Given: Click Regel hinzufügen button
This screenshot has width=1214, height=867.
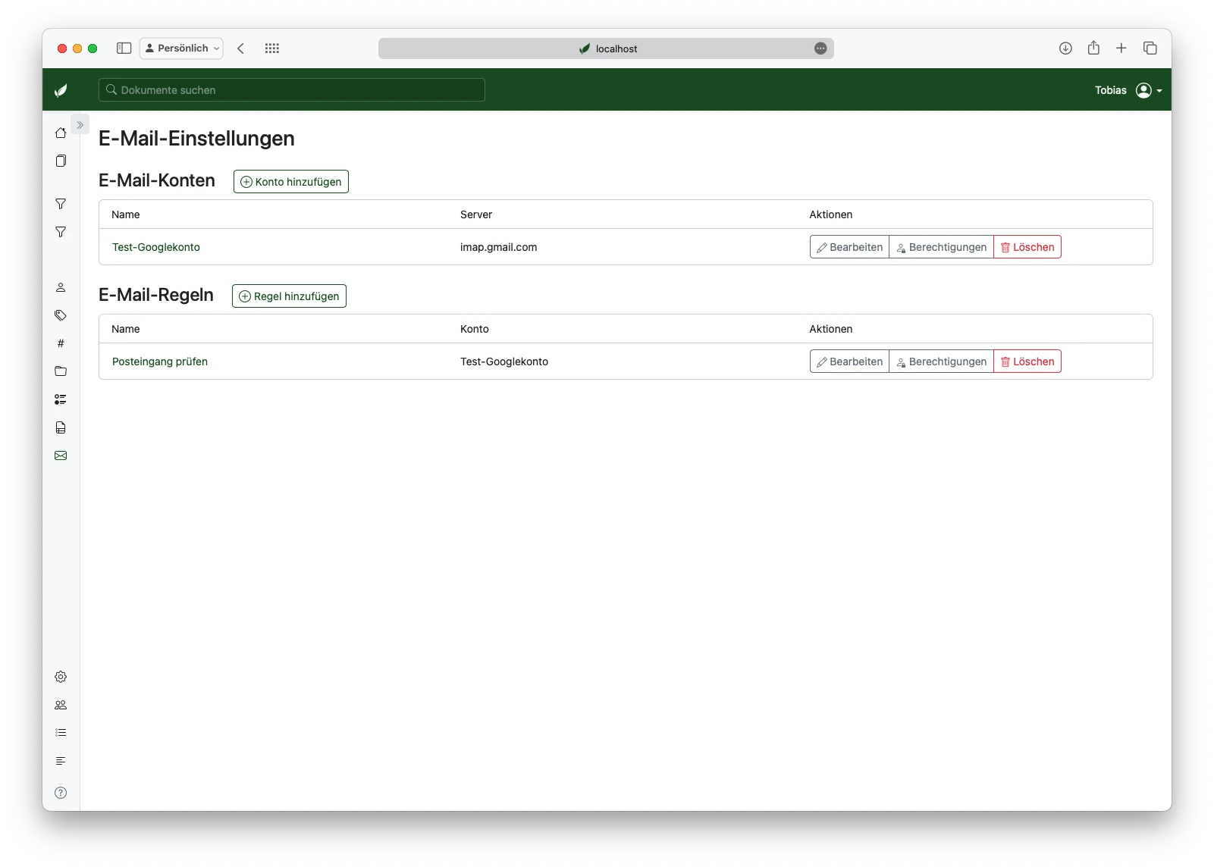Looking at the screenshot, I should [289, 296].
